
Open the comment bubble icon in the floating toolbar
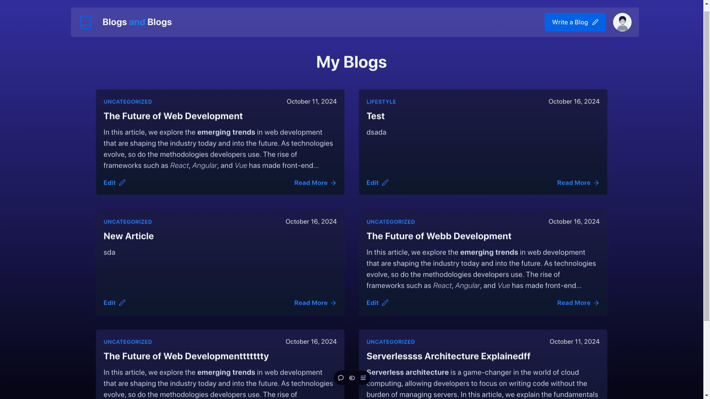[341, 378]
